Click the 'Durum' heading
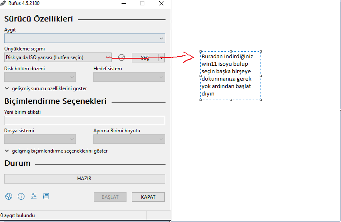Screen dimensions: 341x222 [17, 163]
